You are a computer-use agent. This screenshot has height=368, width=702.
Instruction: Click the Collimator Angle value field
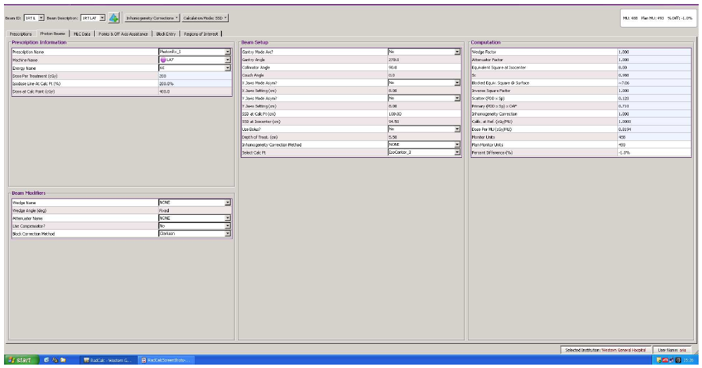(424, 68)
